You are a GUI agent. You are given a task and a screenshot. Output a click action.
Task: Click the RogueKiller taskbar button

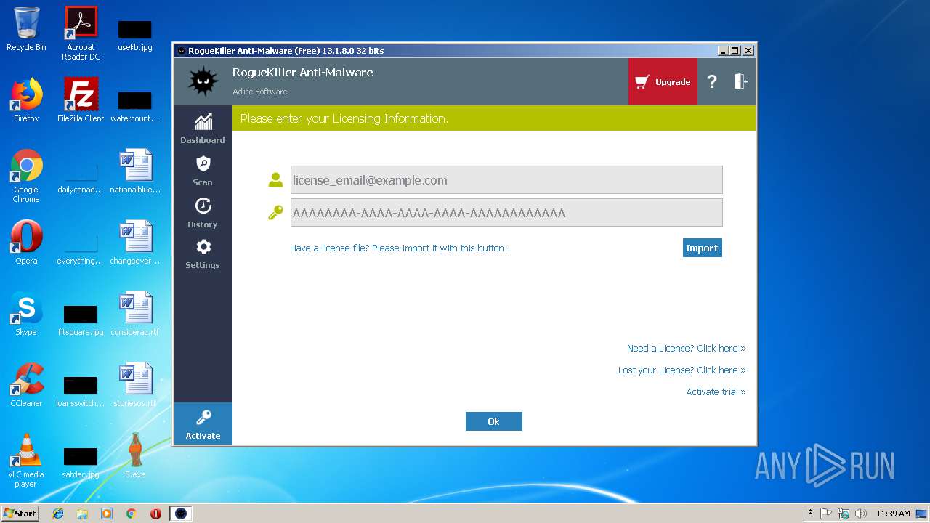click(x=181, y=514)
